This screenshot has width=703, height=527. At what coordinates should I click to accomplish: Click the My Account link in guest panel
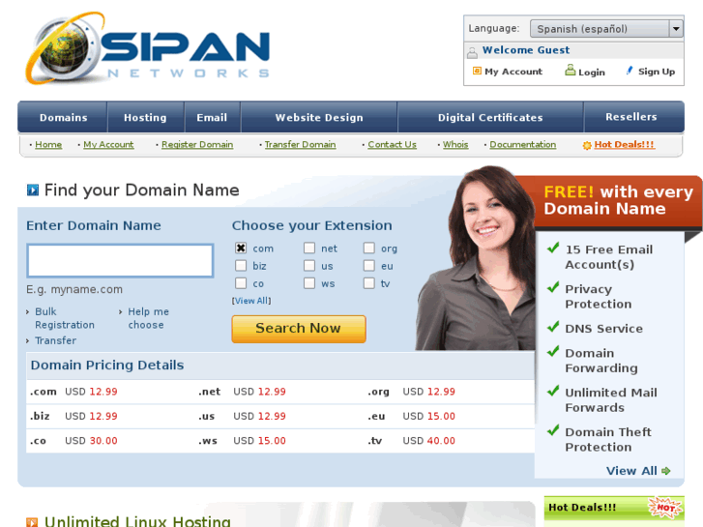pyautogui.click(x=513, y=72)
